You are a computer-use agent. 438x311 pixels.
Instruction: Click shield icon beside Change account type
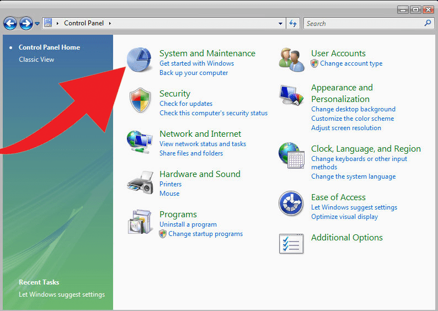point(314,63)
